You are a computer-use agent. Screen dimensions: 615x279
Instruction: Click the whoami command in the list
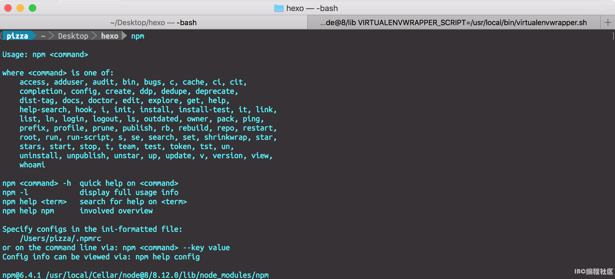pos(32,165)
